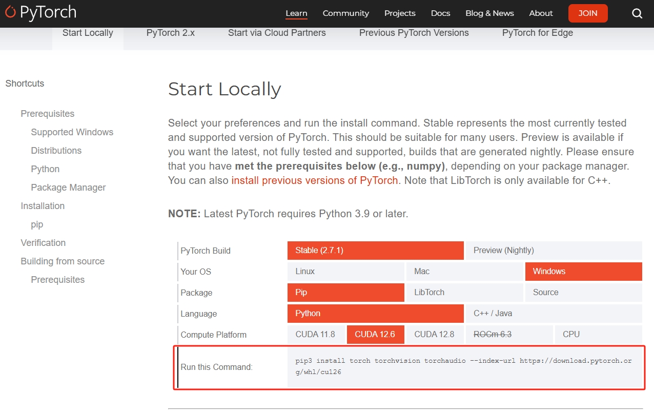This screenshot has width=654, height=414.
Task: Open the Previous PyTorch Versions tab
Action: pos(414,33)
